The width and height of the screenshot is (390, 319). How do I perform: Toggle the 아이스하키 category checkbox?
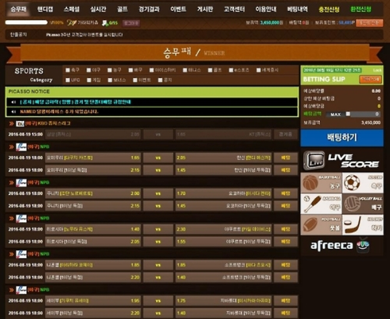click(x=151, y=70)
